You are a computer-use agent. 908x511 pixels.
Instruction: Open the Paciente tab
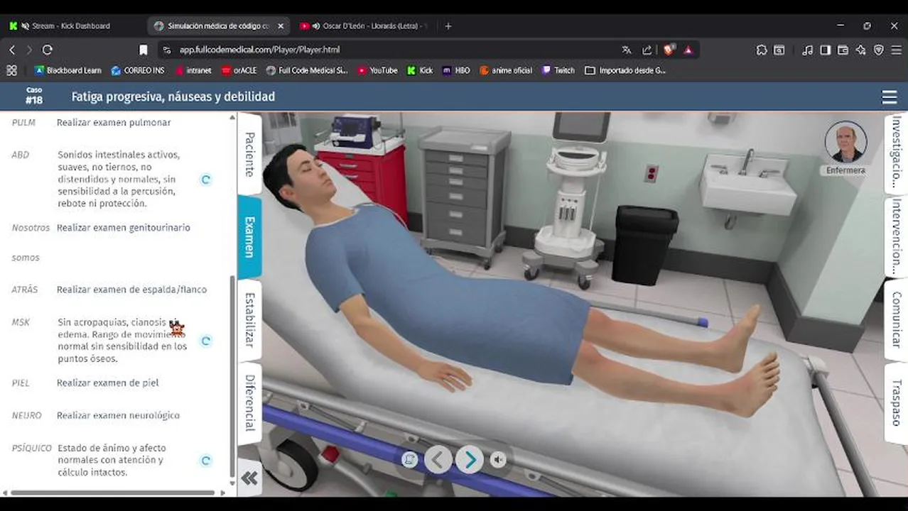[249, 154]
